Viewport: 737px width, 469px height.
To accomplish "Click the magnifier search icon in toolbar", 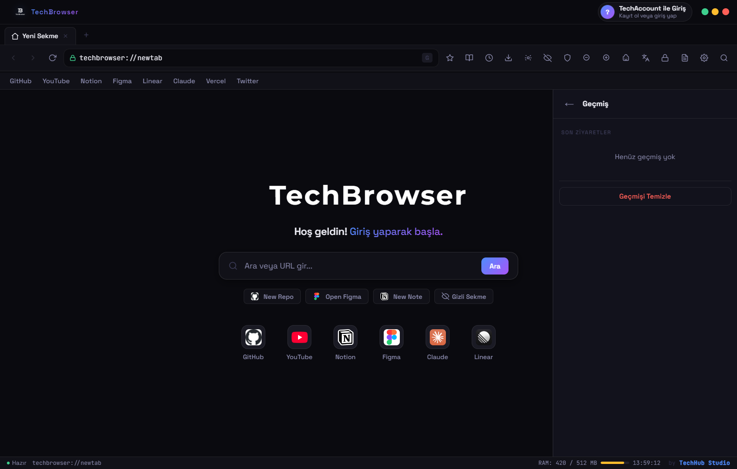I will point(724,58).
